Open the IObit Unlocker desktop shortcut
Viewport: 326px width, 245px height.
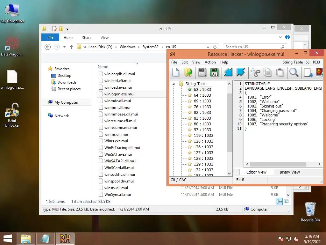pyautogui.click(x=12, y=115)
